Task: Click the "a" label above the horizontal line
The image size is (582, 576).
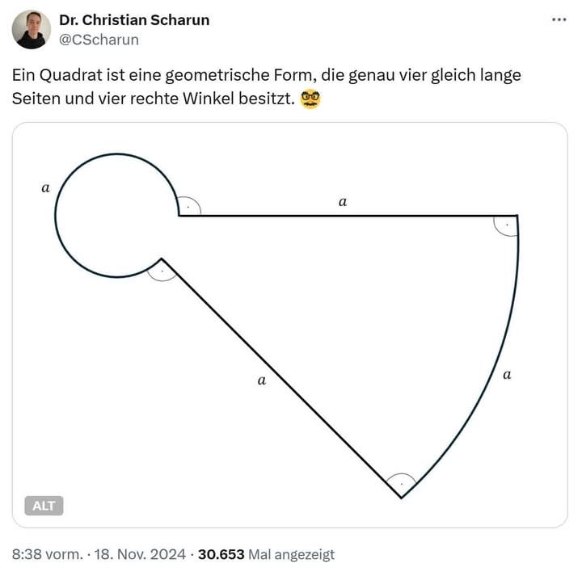Action: (x=343, y=202)
